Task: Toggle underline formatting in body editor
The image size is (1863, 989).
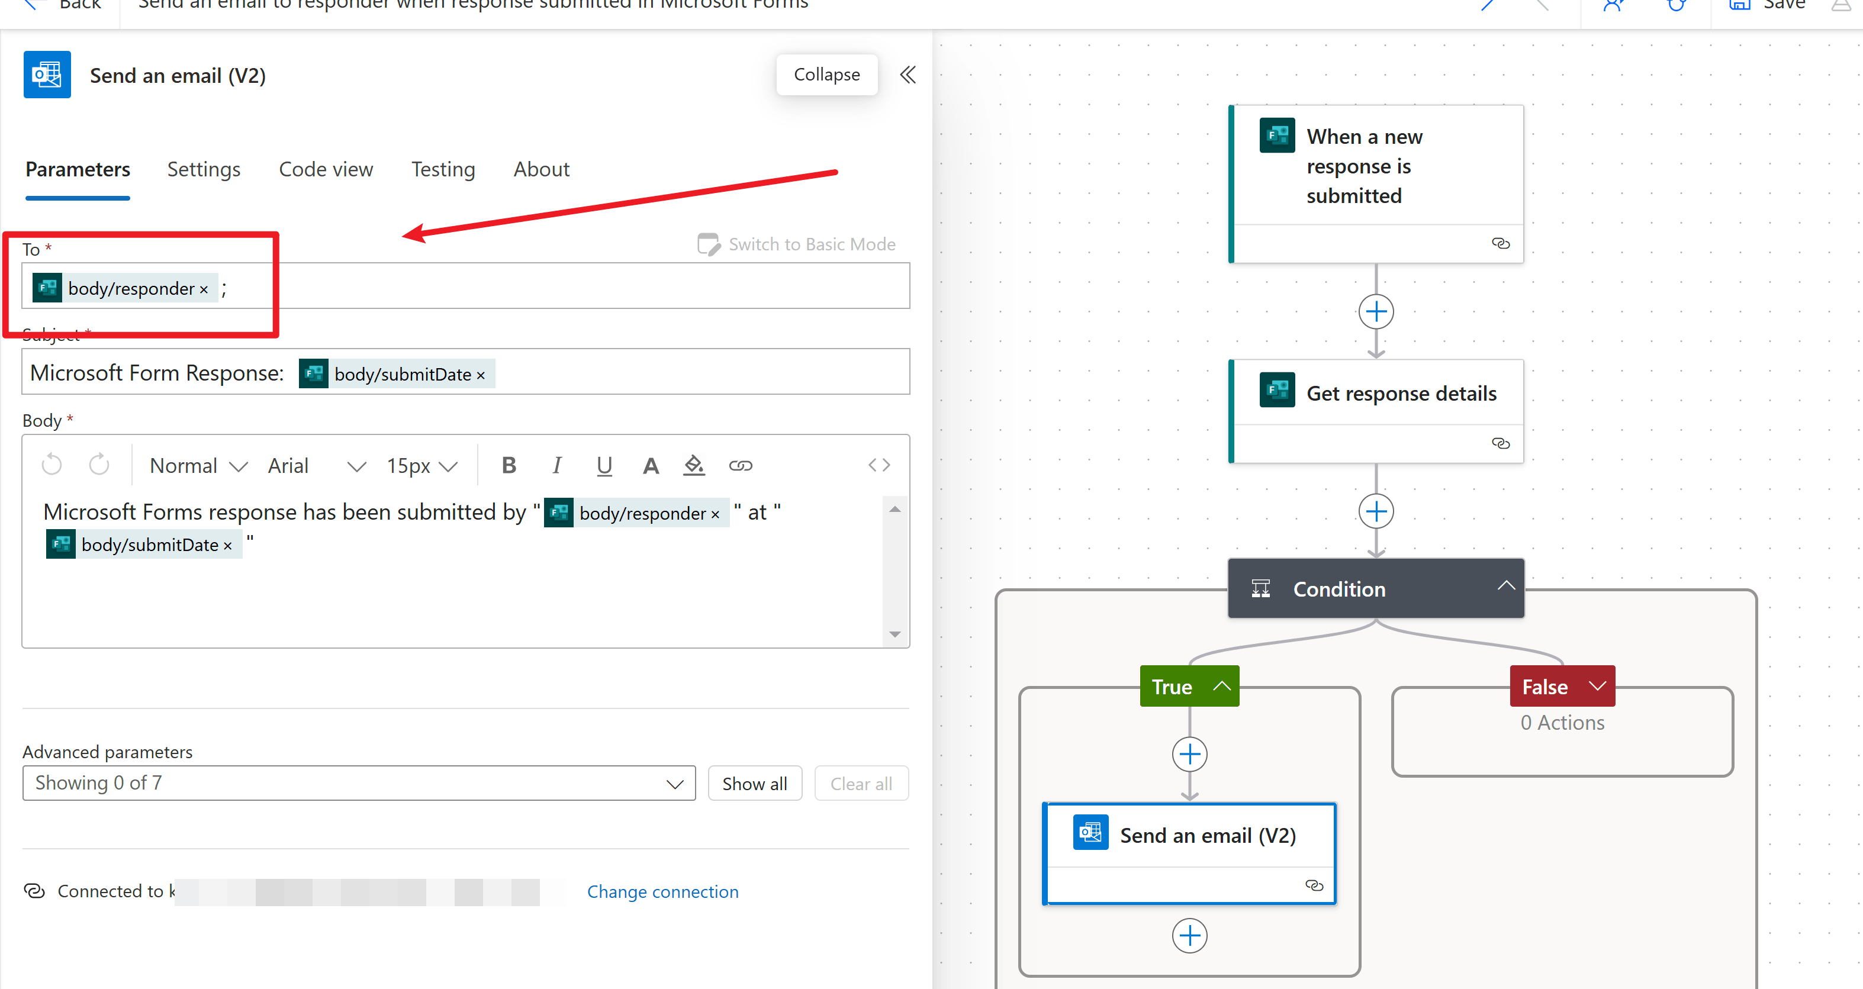Action: 604,466
